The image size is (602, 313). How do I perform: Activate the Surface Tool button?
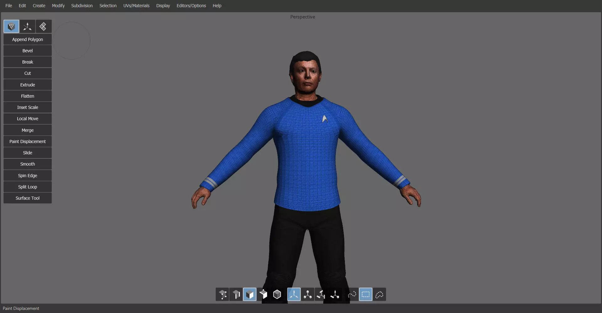28,198
